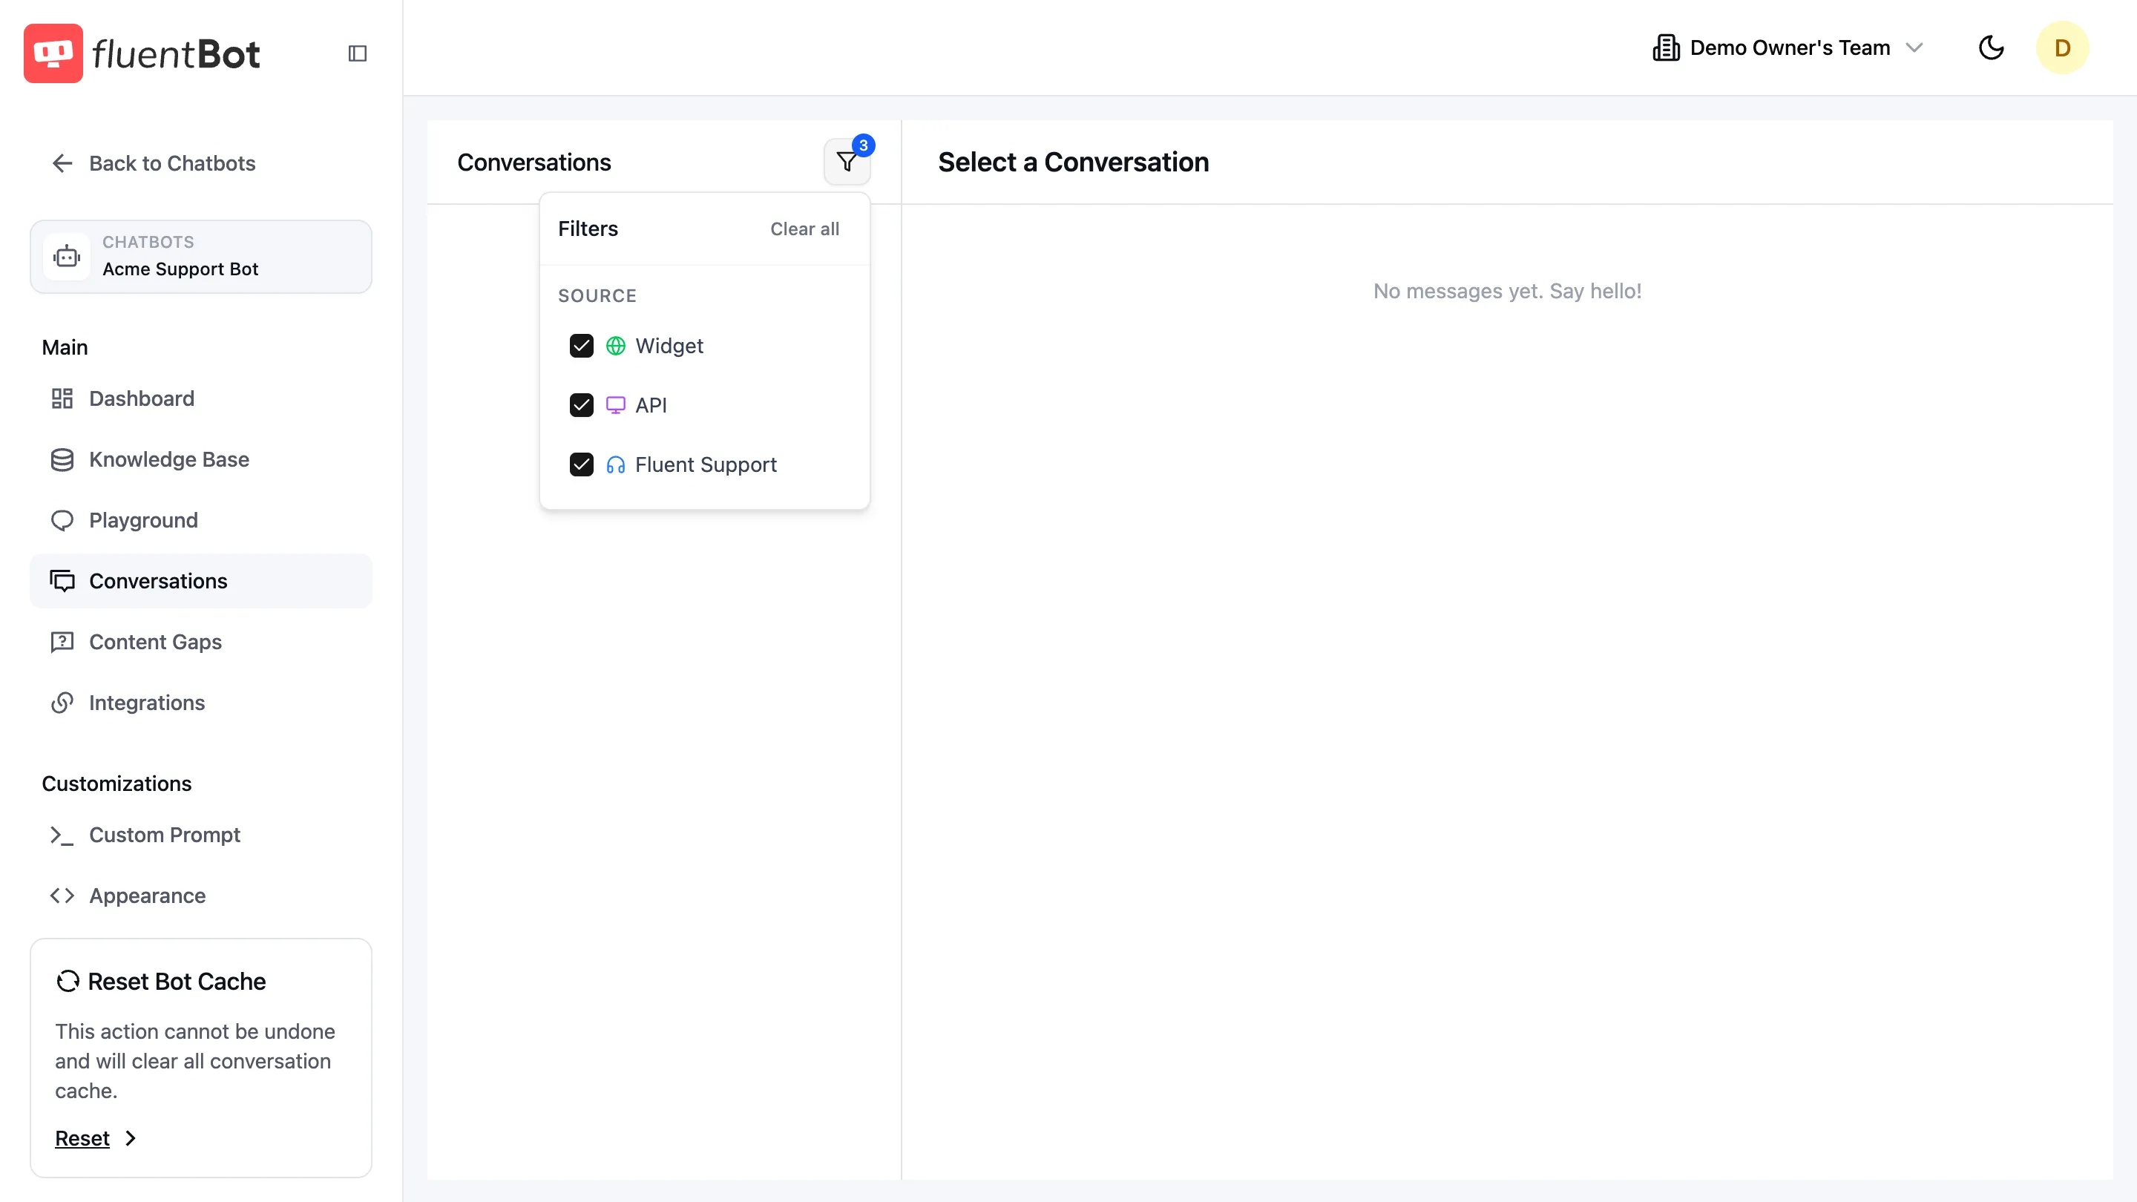Screen dimensions: 2137x1202
Task: Expand the Demo Owner's Team dropdown chevron
Action: 1914,47
